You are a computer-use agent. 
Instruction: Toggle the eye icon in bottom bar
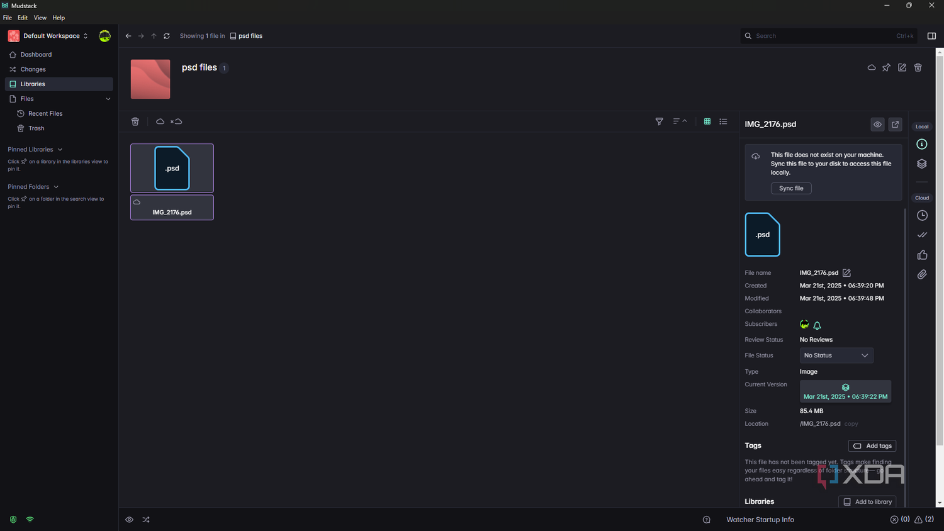click(129, 520)
